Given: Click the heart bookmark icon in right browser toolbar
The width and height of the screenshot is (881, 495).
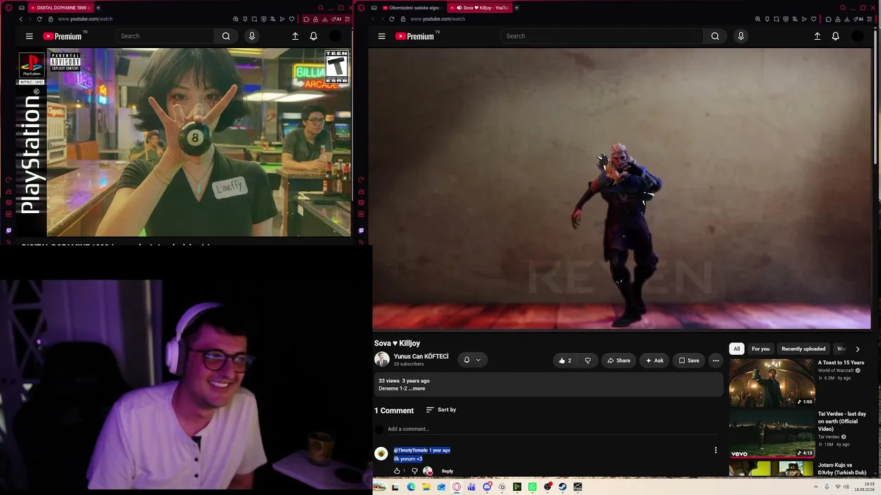Looking at the screenshot, I should [814, 19].
